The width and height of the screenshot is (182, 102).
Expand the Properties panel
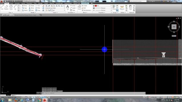(102, 12)
